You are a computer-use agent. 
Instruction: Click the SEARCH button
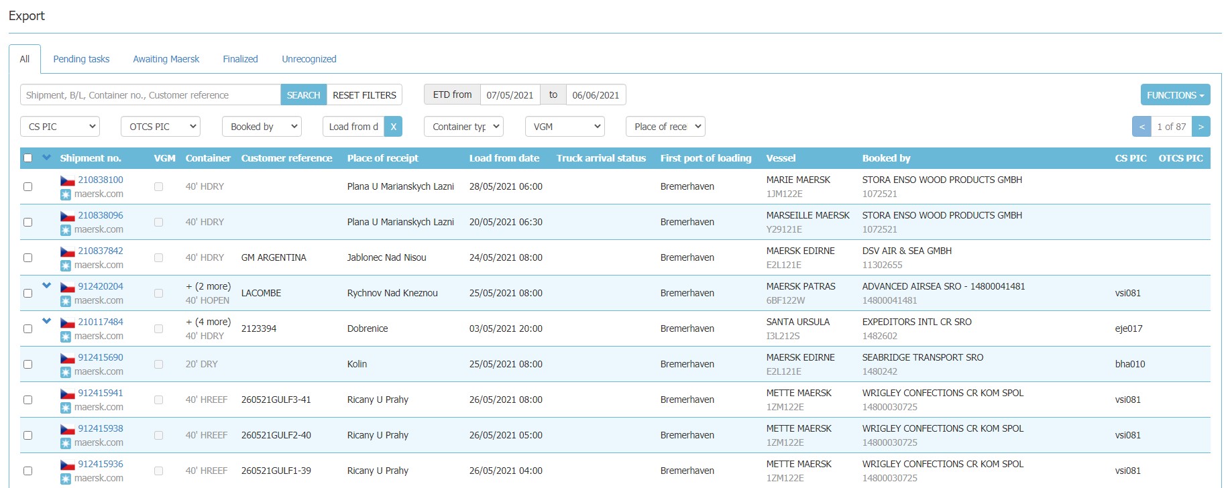(304, 95)
